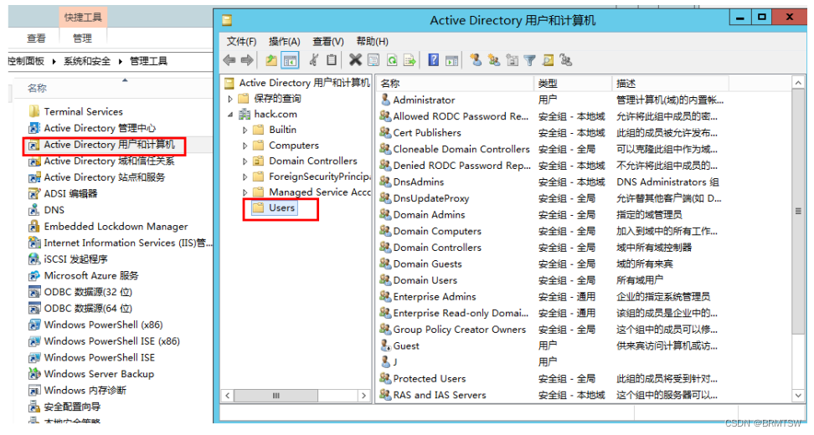
Task: Click the Refresh icon in toolbar
Action: (392, 60)
